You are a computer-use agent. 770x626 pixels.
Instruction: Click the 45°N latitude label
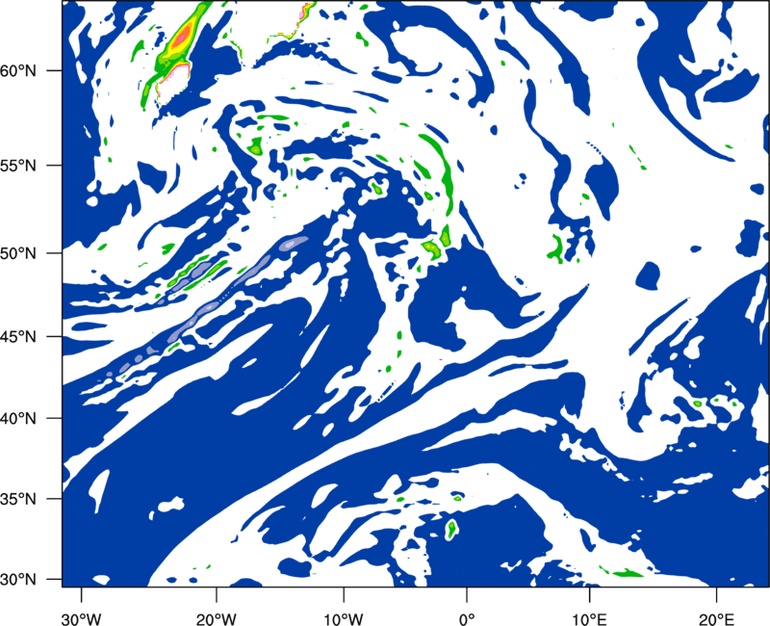tap(18, 336)
